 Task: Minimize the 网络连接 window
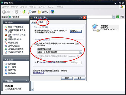(116, 3)
